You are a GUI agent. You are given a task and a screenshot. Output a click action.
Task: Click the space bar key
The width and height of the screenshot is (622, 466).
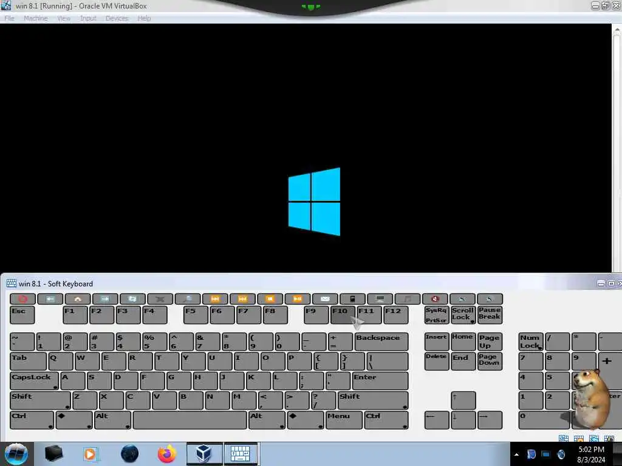click(x=190, y=420)
